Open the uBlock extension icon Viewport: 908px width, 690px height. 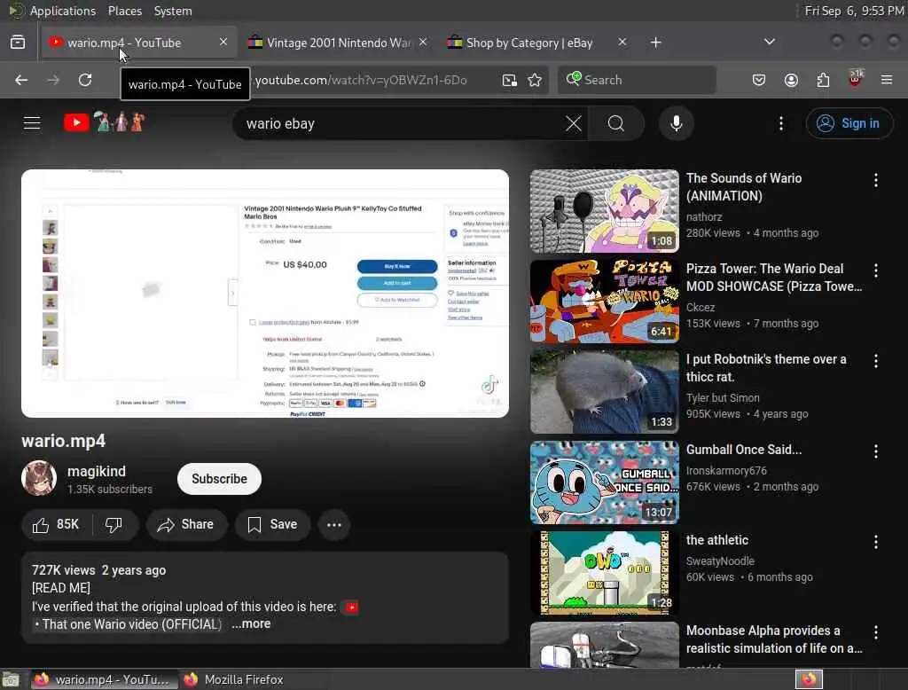(855, 79)
